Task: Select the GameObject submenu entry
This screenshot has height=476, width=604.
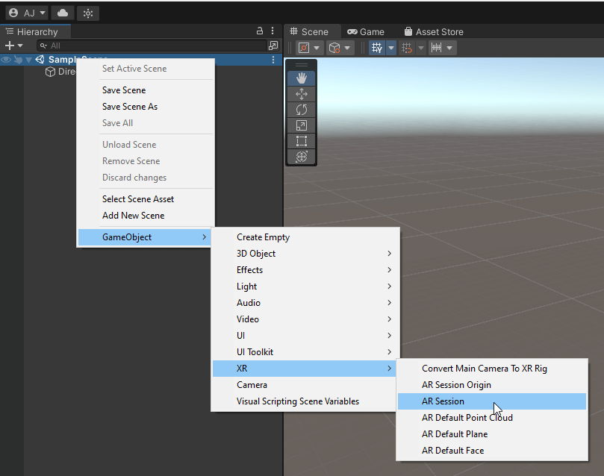Action: (144, 237)
